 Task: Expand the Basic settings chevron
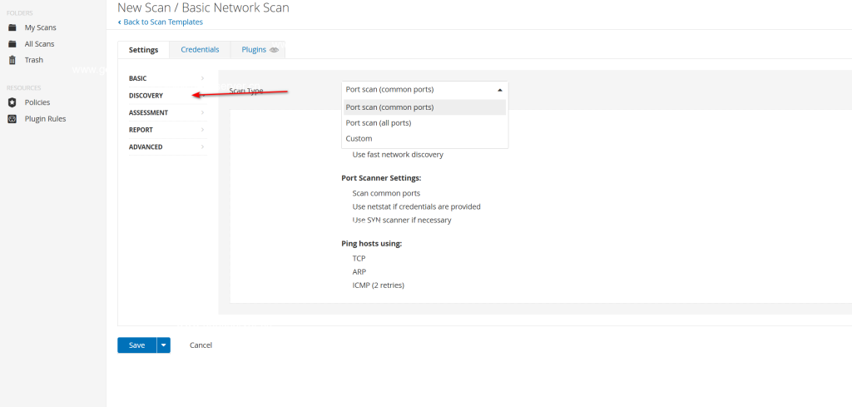pyautogui.click(x=202, y=78)
